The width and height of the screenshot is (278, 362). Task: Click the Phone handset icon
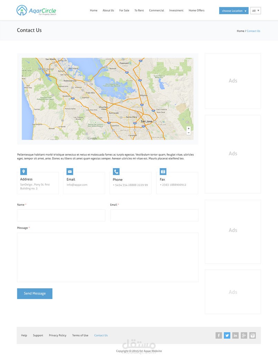[116, 172]
